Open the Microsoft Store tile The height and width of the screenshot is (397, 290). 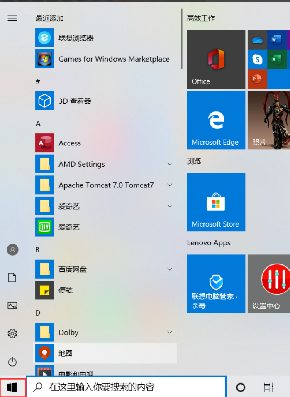coord(216,202)
